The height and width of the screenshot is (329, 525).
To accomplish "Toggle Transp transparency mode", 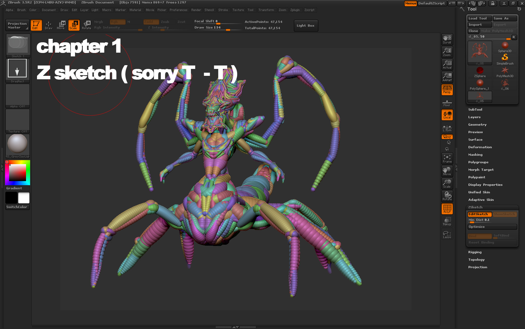I will click(447, 222).
